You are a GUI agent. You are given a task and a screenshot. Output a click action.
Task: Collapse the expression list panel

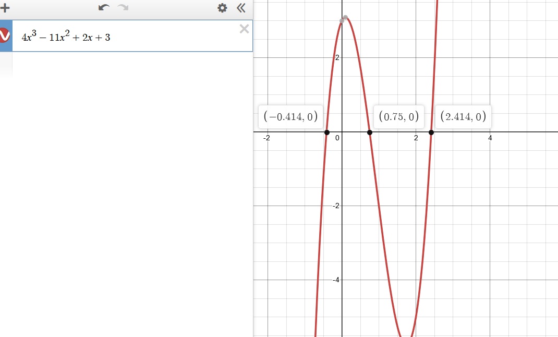(x=240, y=8)
